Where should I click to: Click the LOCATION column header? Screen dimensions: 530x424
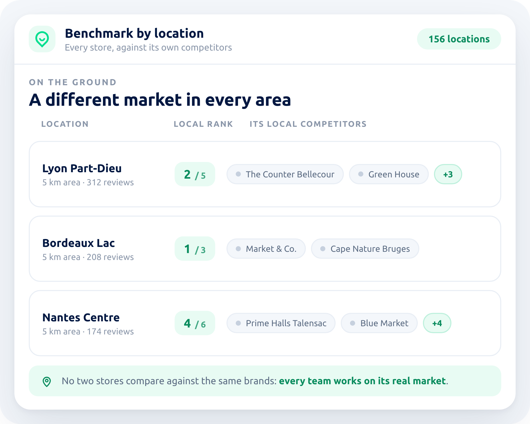(x=65, y=124)
